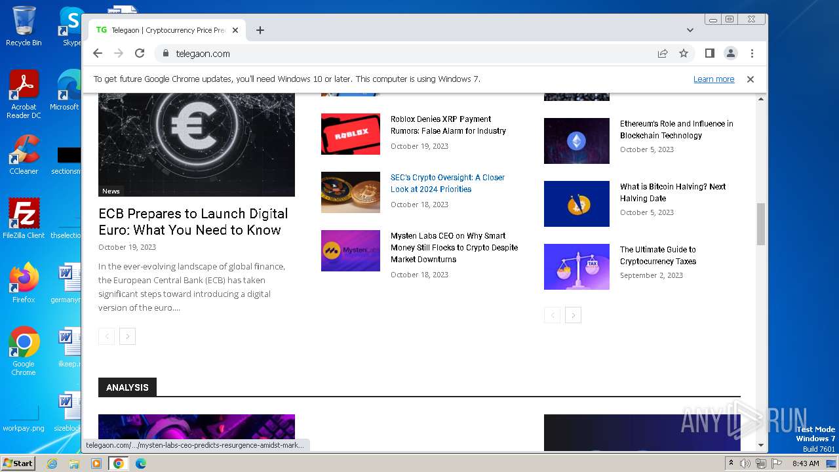Click the page vertical scrollbar thumb
Screen dimensions: 839x472
pyautogui.click(x=761, y=224)
